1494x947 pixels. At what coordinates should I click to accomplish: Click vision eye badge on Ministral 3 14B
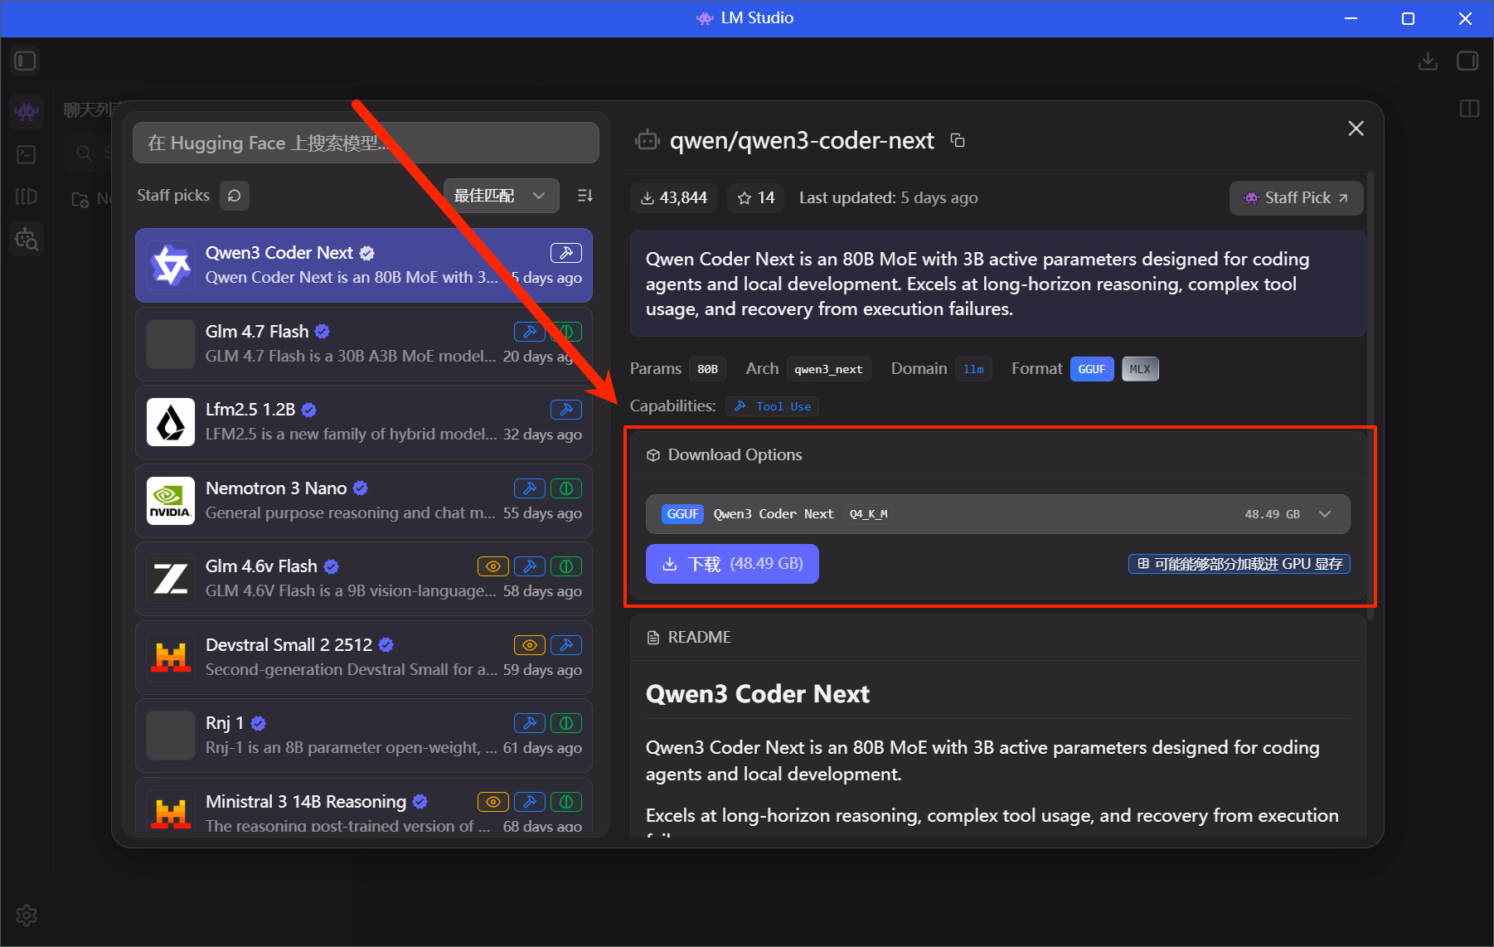[x=493, y=802]
